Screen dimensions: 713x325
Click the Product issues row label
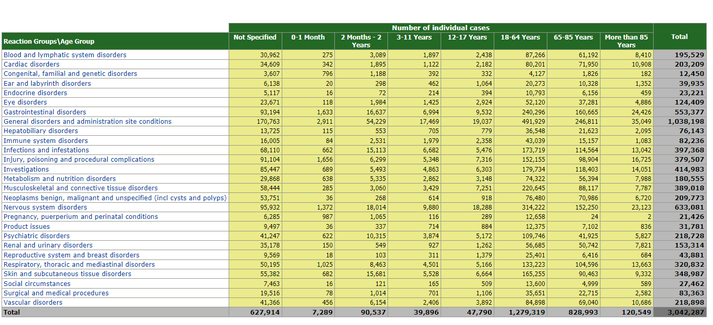point(27,227)
